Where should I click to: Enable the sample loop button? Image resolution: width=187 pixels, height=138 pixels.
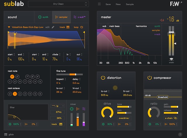[x=78, y=27]
